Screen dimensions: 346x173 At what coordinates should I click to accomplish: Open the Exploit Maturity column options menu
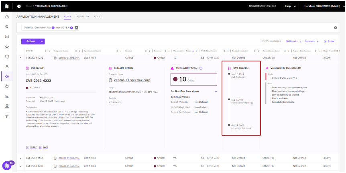[x=258, y=51]
